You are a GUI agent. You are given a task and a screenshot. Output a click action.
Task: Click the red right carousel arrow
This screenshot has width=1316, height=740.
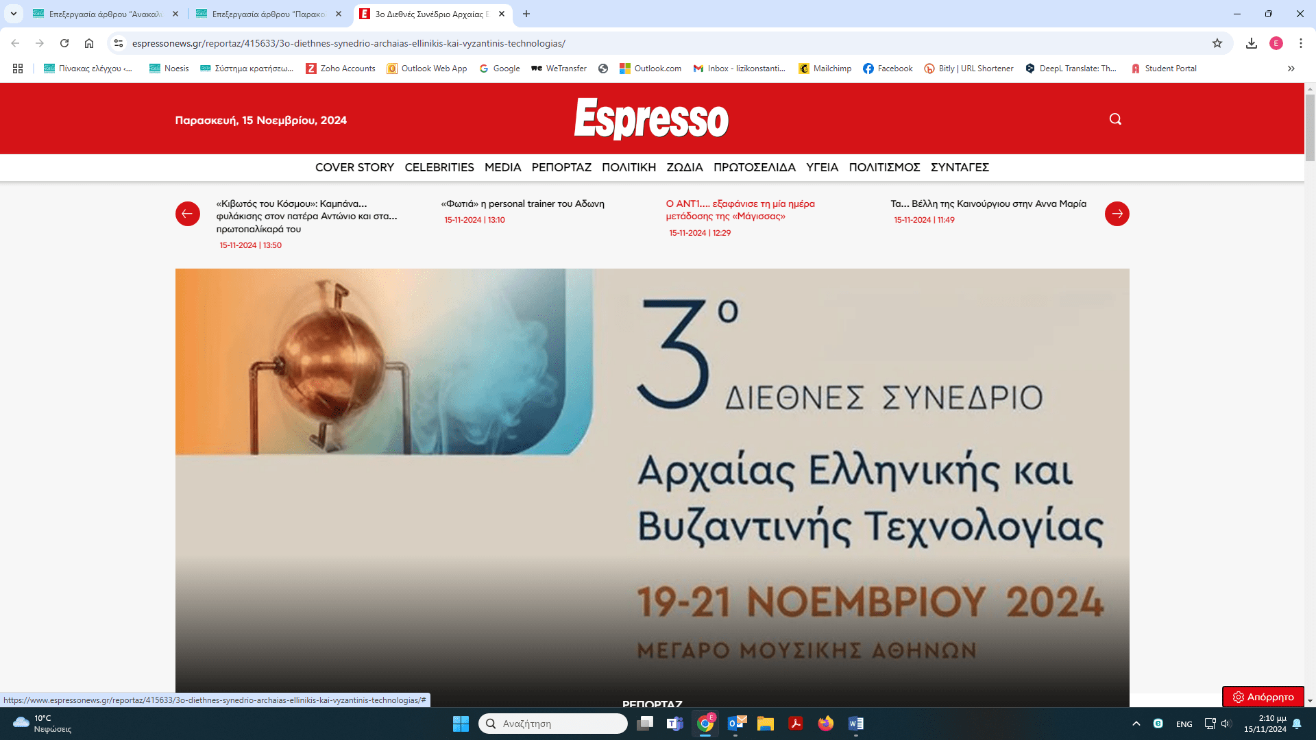pyautogui.click(x=1117, y=214)
